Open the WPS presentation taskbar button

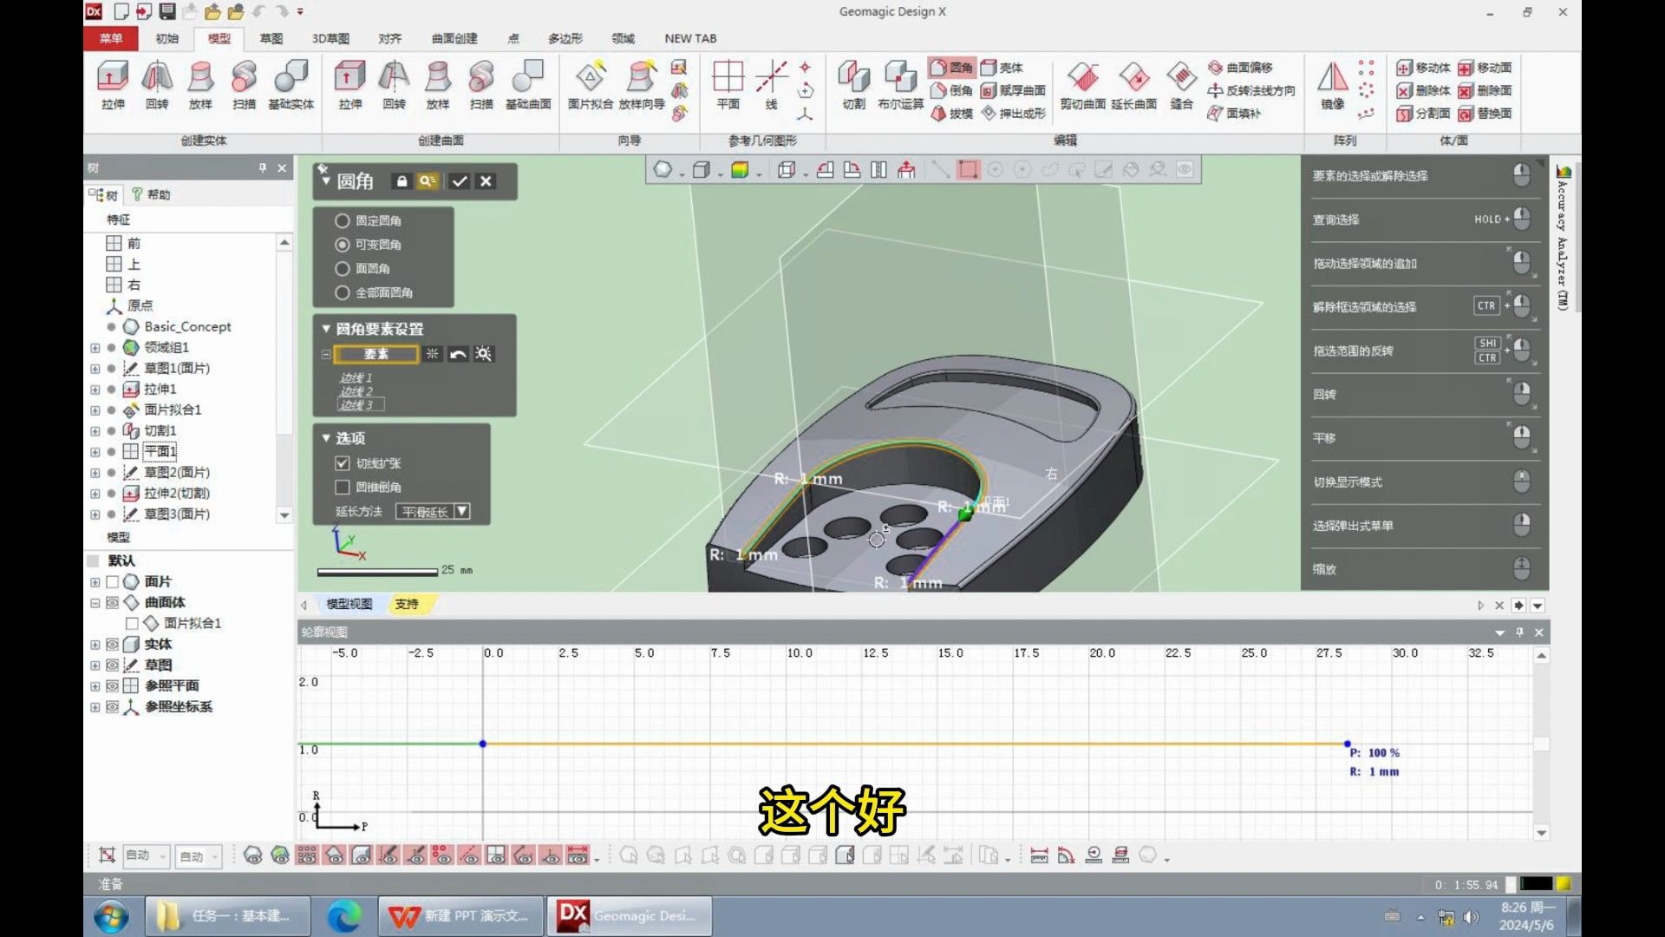[460, 916]
